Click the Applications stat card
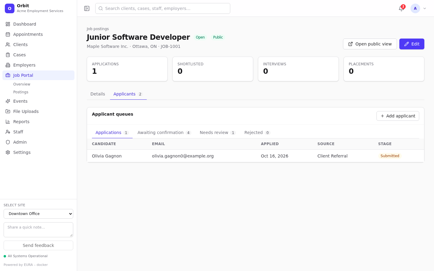Screen dimensions: 434x271 [127, 69]
